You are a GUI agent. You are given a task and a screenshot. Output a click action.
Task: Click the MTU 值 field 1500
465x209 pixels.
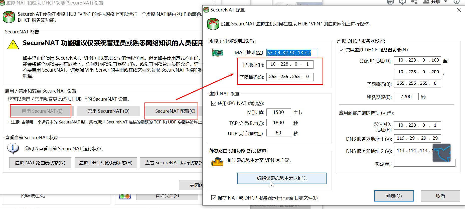click(279, 112)
